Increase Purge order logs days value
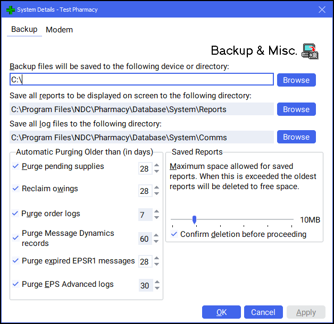The image size is (334, 324). click(156, 212)
